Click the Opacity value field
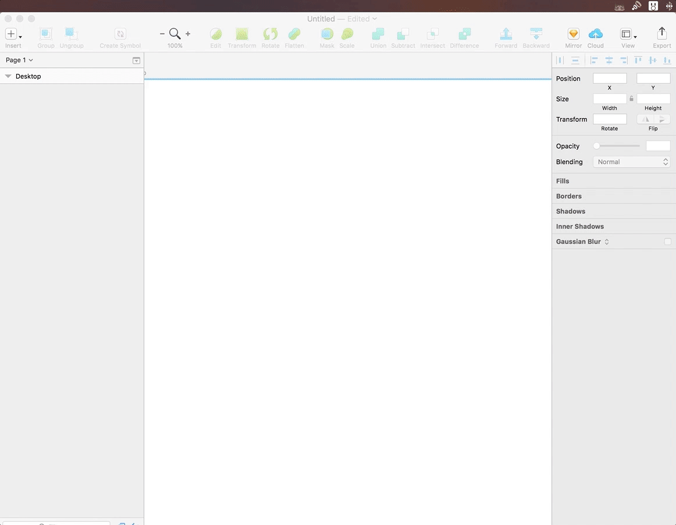The image size is (676, 525). click(x=658, y=146)
